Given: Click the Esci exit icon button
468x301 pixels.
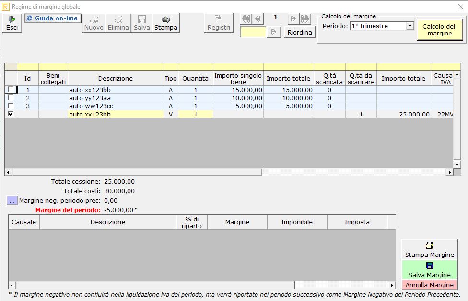Looking at the screenshot, I should point(12,23).
